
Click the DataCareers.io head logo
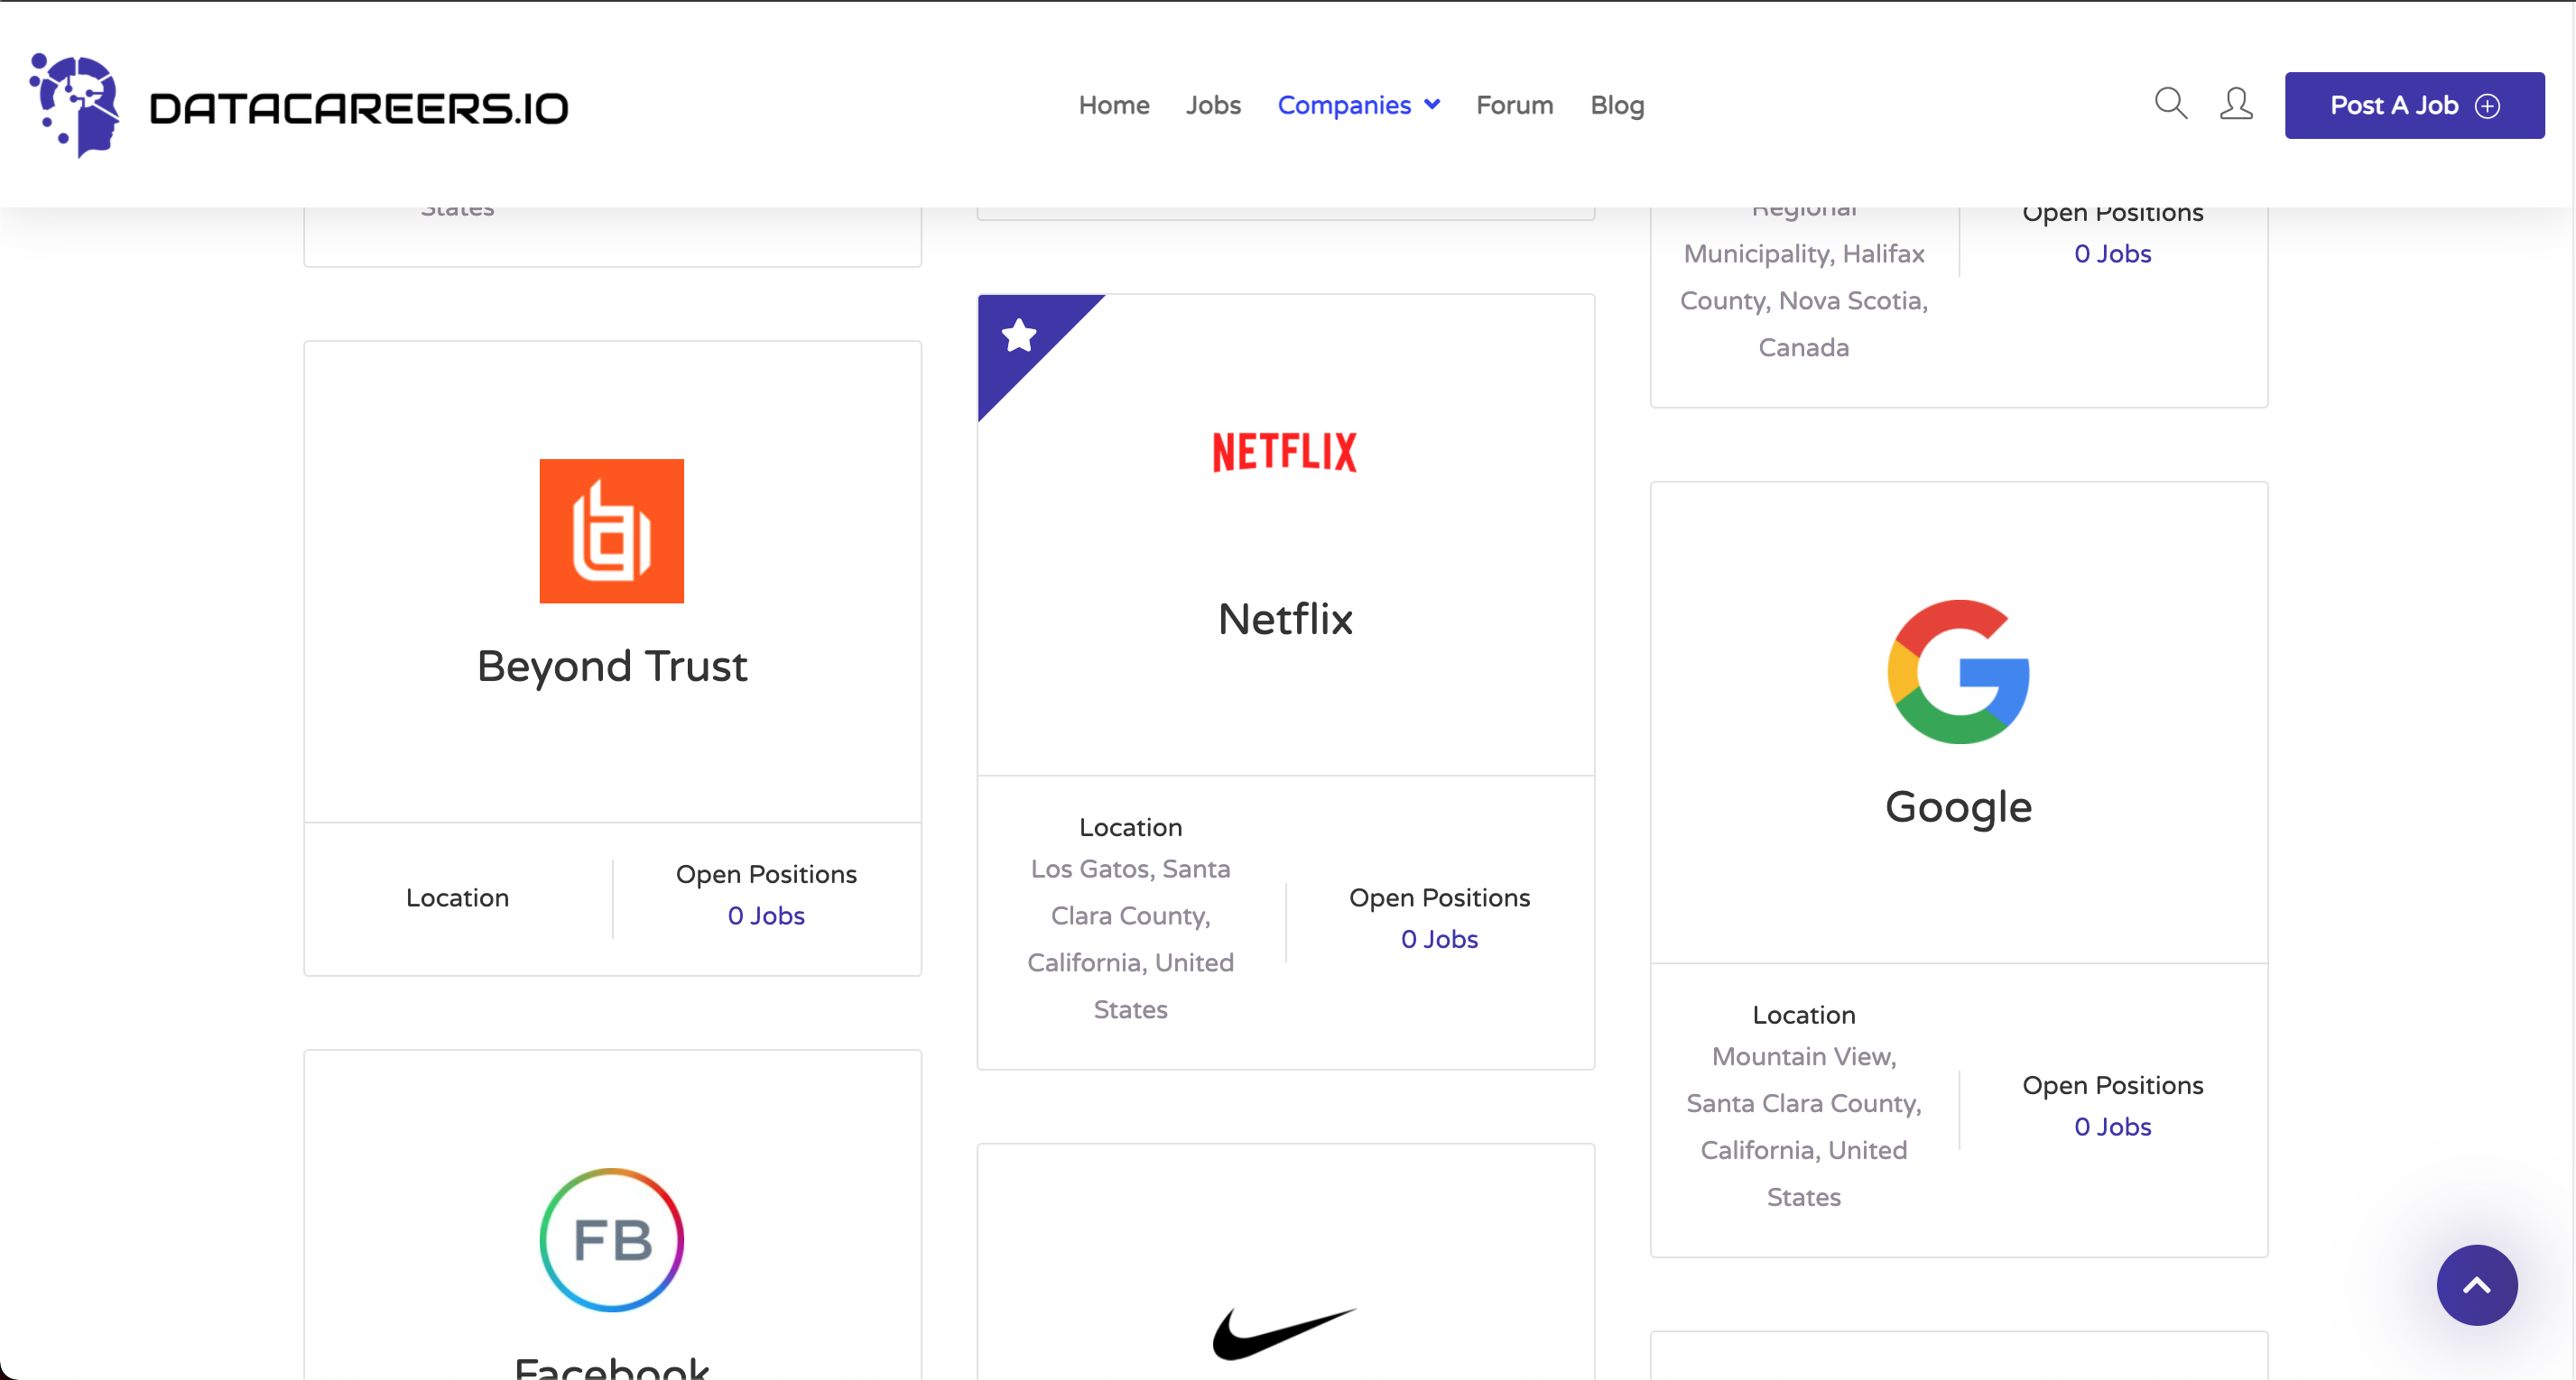(x=76, y=106)
